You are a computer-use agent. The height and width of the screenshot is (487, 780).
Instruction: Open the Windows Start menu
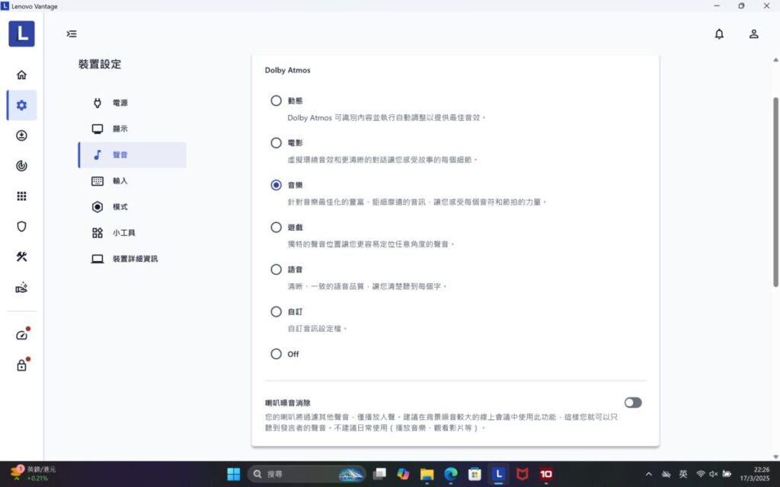click(x=233, y=474)
